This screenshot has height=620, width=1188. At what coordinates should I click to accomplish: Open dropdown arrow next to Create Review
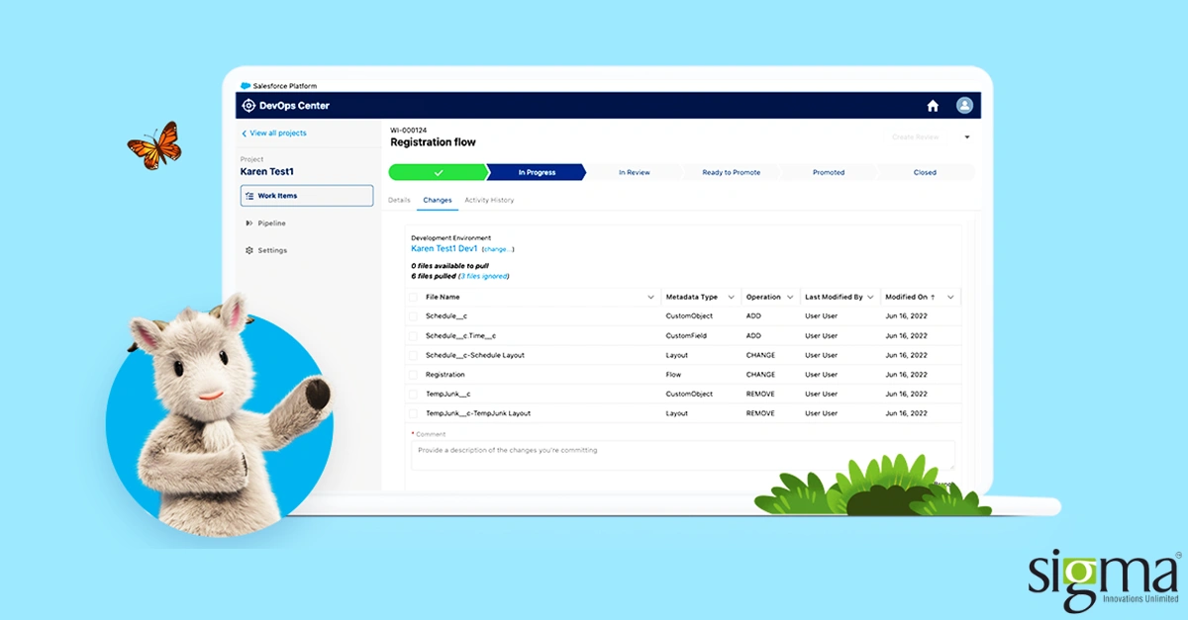(x=967, y=137)
